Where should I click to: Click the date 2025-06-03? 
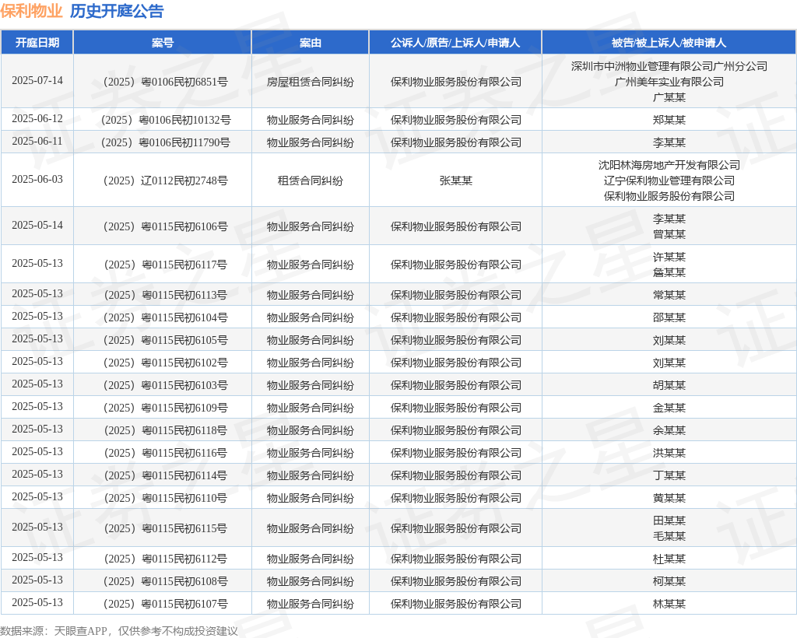(37, 179)
